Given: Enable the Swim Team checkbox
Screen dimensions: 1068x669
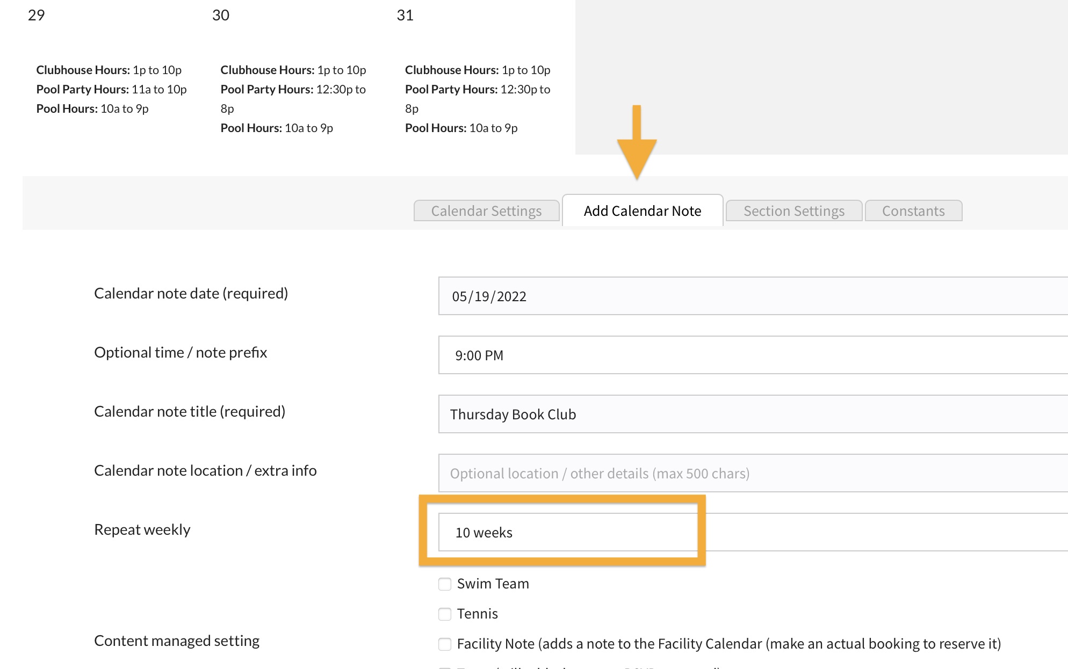Looking at the screenshot, I should click(x=445, y=584).
